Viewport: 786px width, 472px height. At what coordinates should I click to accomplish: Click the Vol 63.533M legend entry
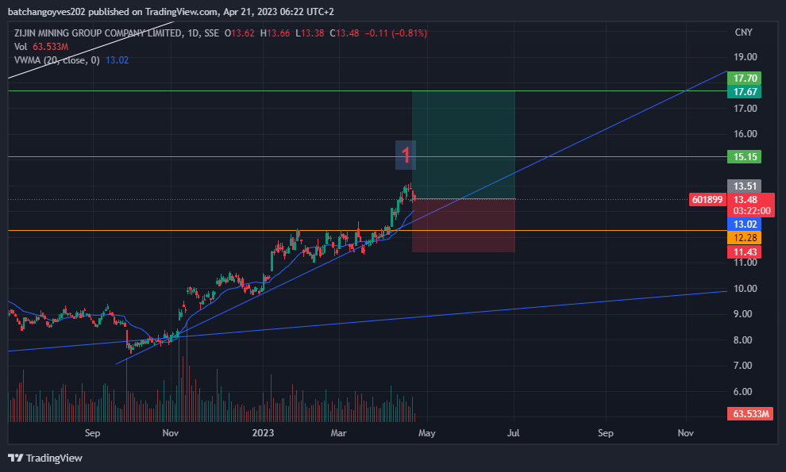41,47
